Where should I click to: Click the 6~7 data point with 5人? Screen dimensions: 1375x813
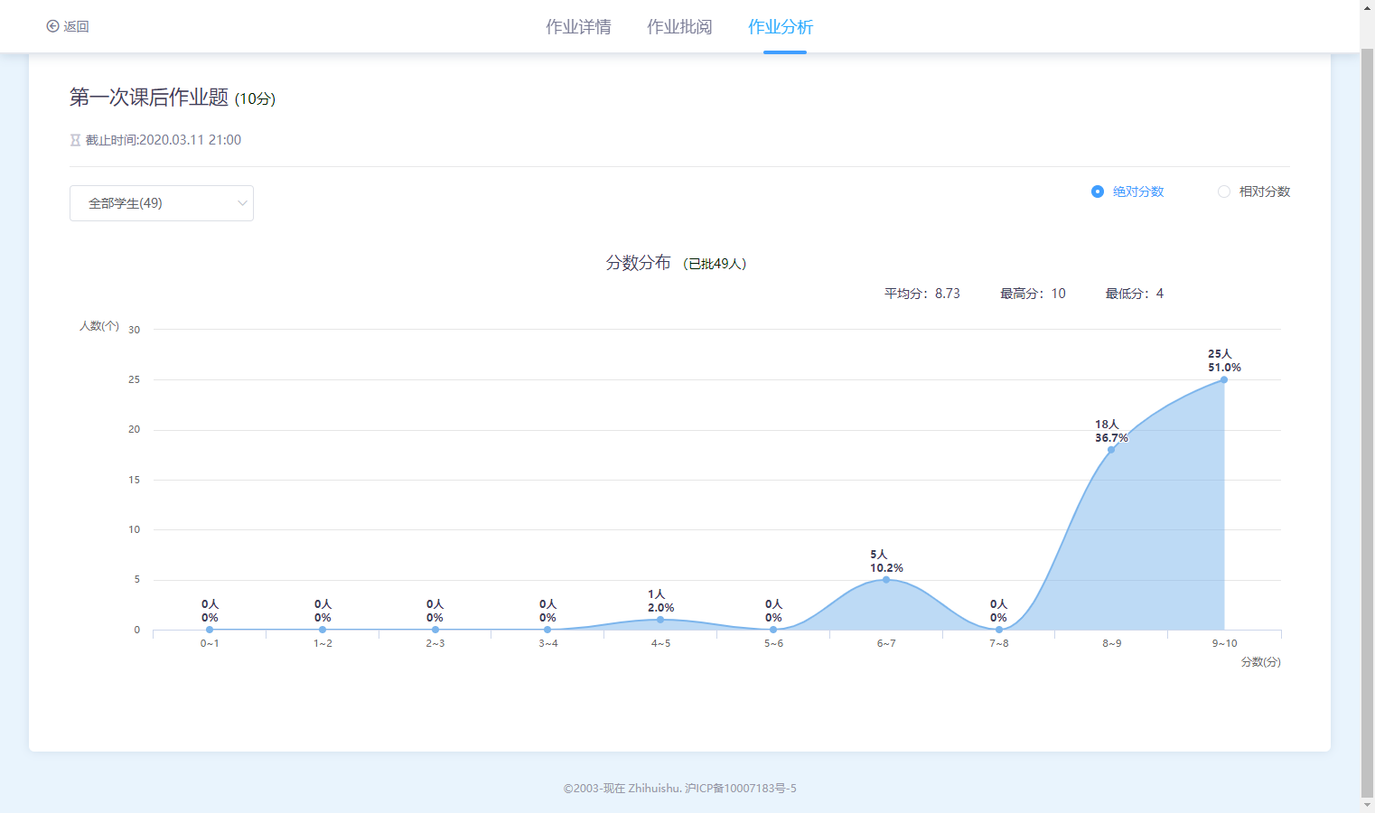886,580
